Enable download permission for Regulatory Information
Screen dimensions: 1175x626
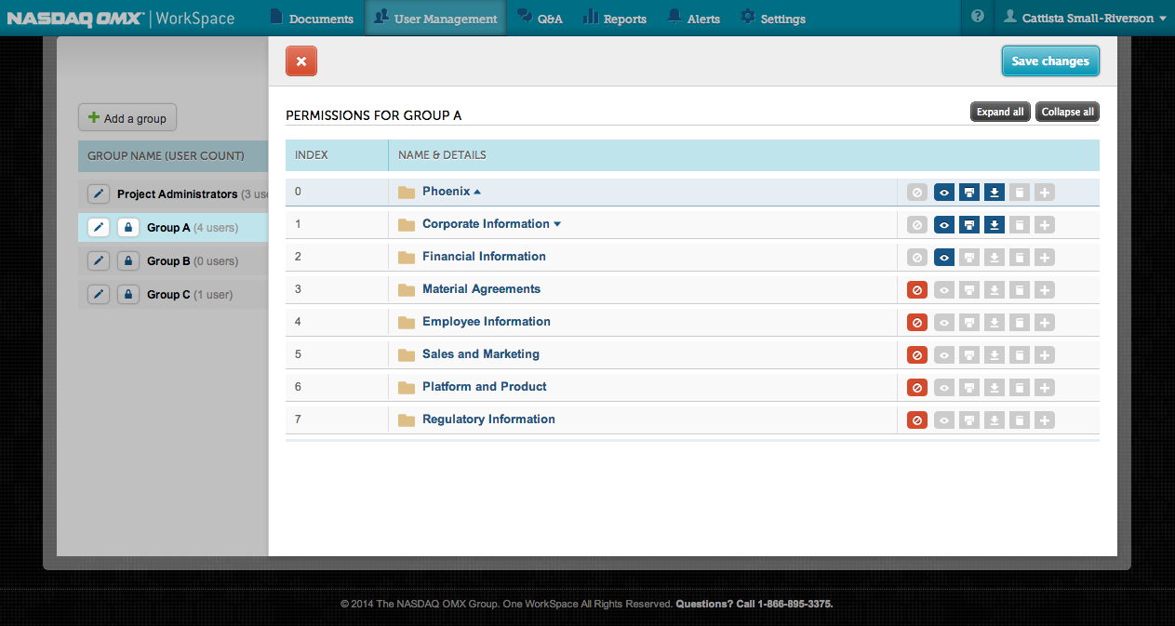coord(995,420)
